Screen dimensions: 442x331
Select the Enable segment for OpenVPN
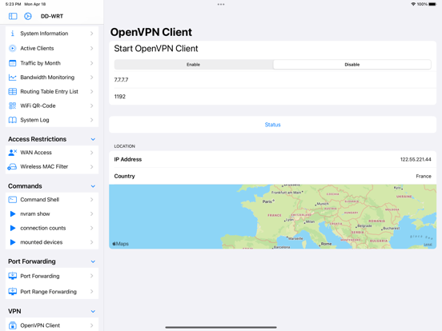(x=194, y=65)
